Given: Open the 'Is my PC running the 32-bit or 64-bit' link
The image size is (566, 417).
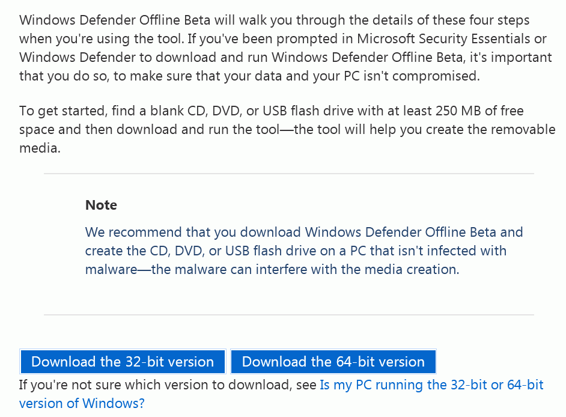Looking at the screenshot, I should [431, 385].
